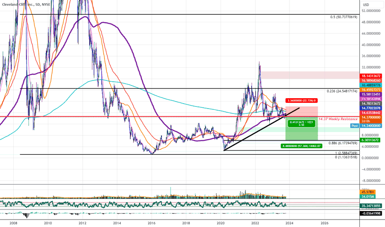Click the purple 15.58133451 price tag
385x227 pixels.
click(x=370, y=95)
